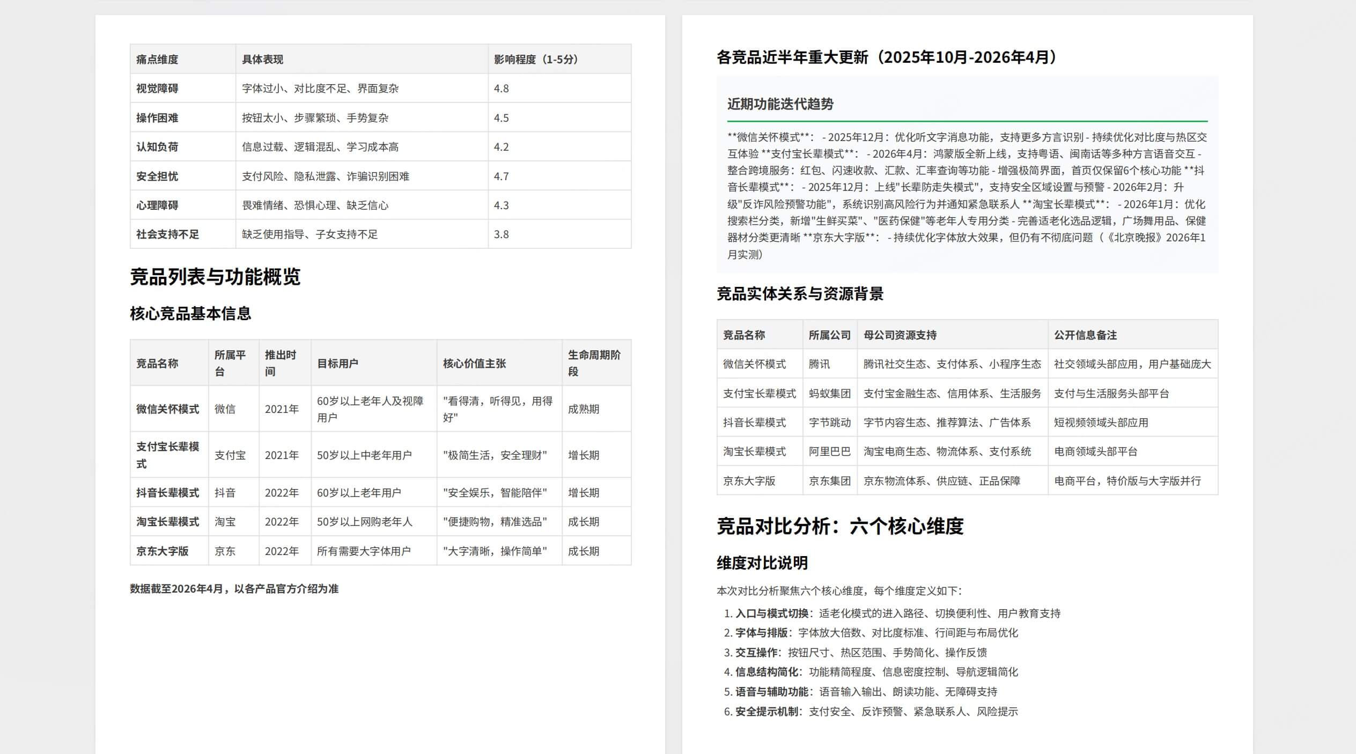Select the 京东大字版 row in basic info table
Image resolution: width=1356 pixels, height=754 pixels.
162,551
